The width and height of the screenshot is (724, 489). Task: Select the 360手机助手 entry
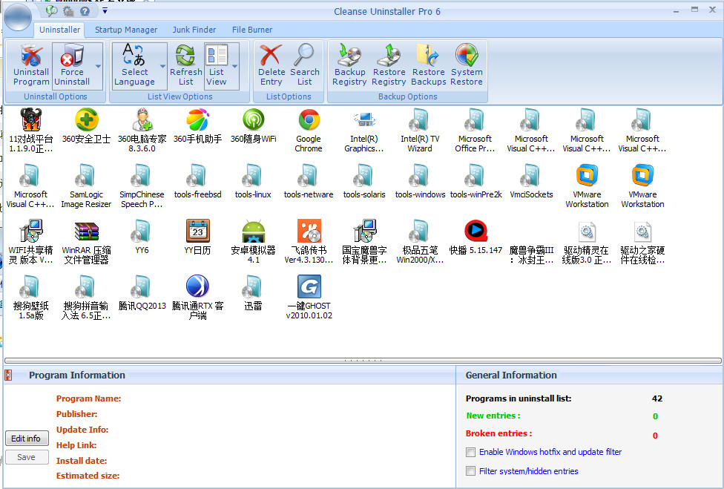click(197, 126)
